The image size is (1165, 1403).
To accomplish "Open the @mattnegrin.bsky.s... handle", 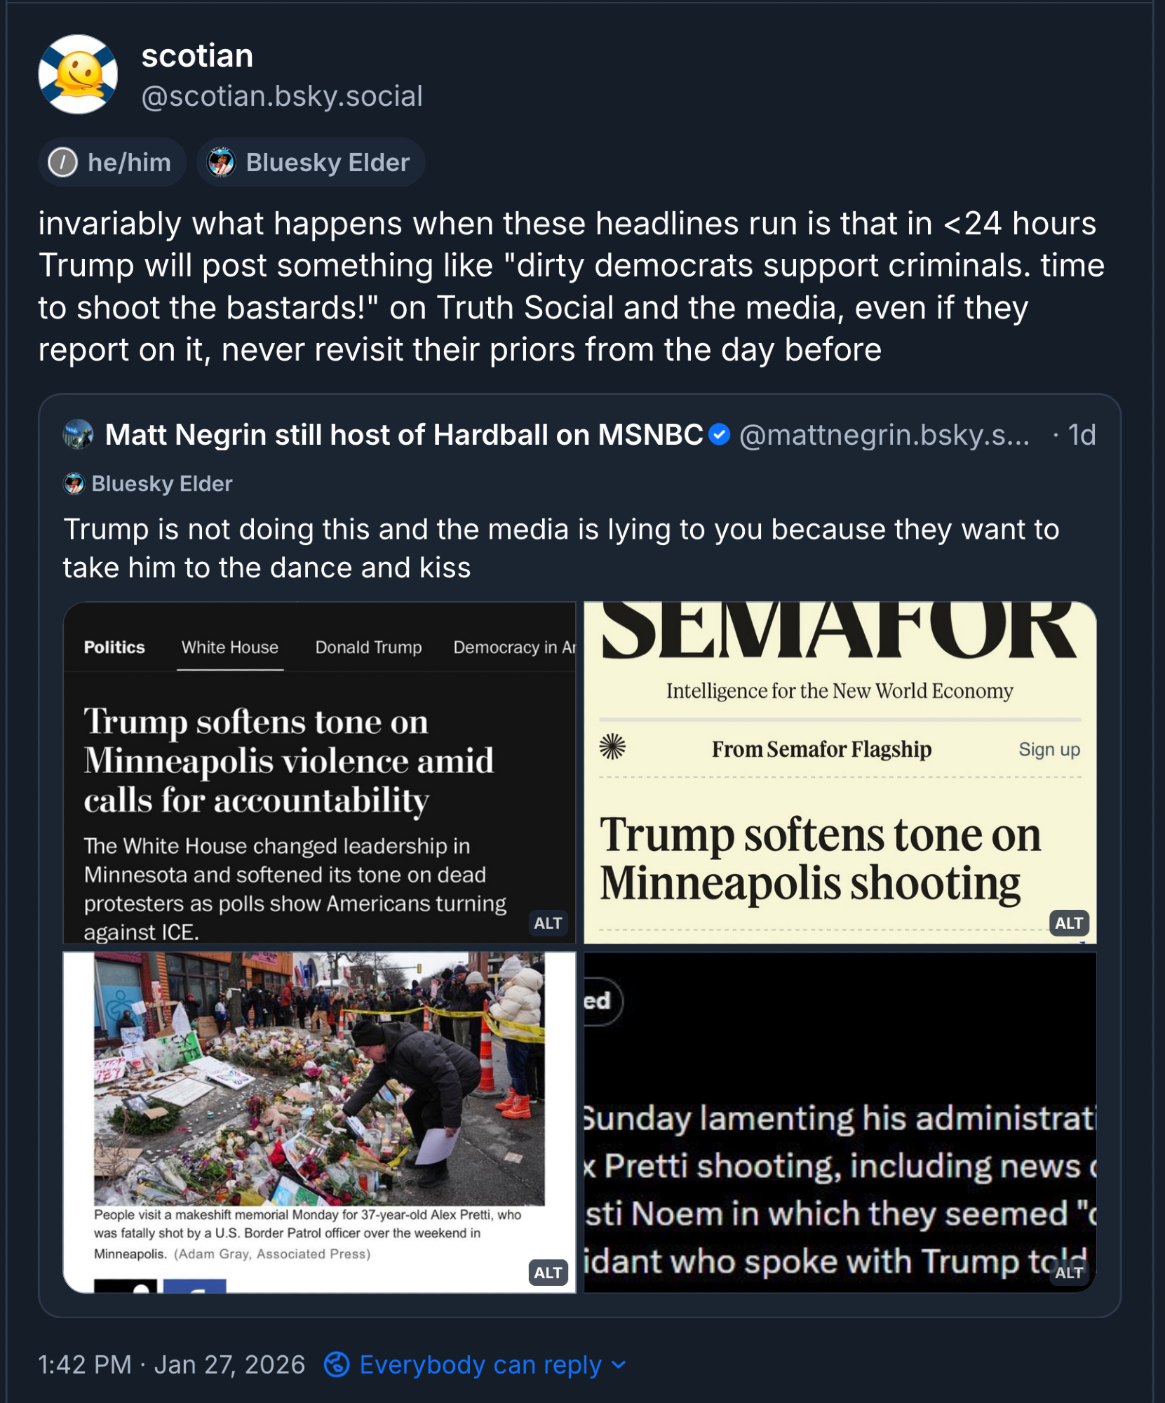I will point(884,435).
